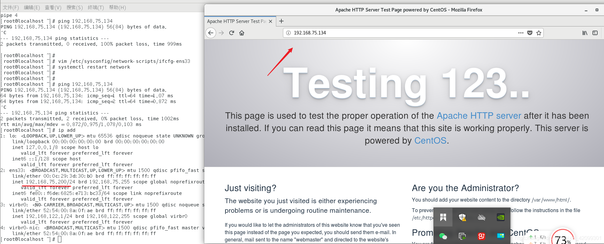The image size is (604, 244).
Task: Click the OneDrive cloud tray icon
Action: pyautogui.click(x=482, y=218)
